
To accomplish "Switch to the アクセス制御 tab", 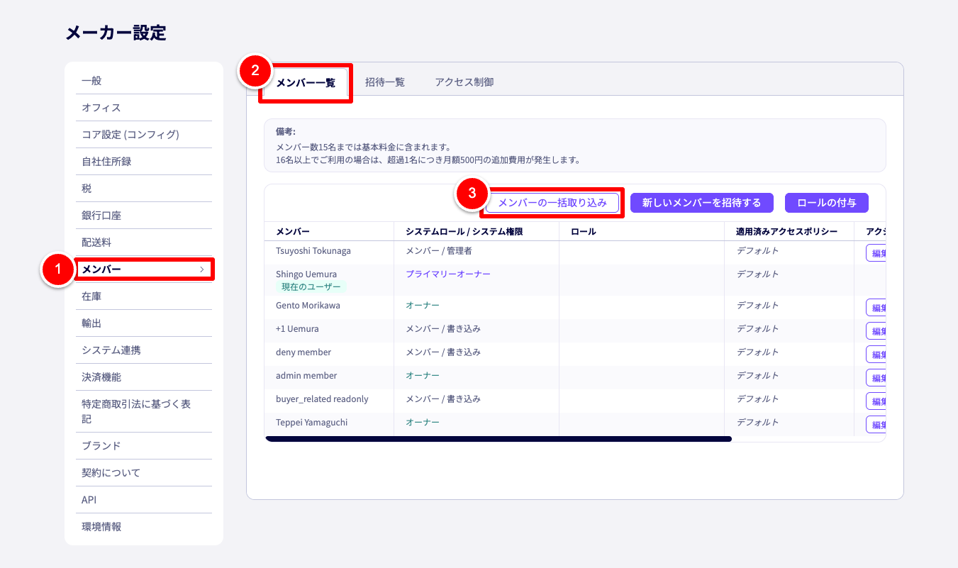I will tap(464, 82).
